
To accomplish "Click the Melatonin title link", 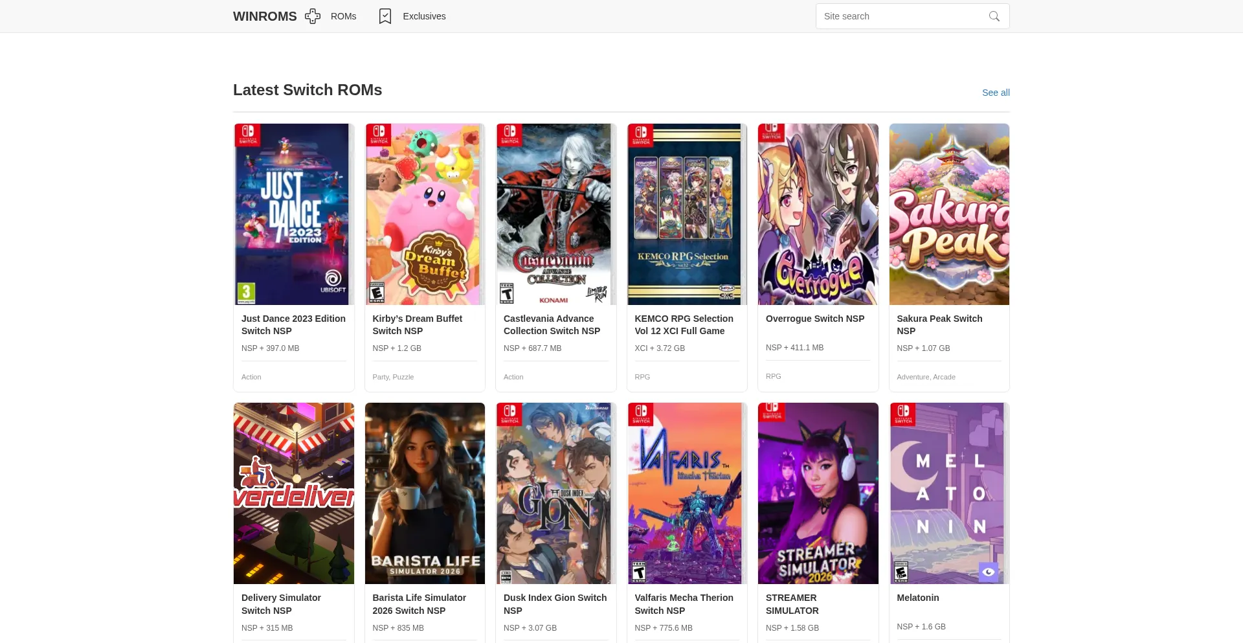I will coord(918,598).
